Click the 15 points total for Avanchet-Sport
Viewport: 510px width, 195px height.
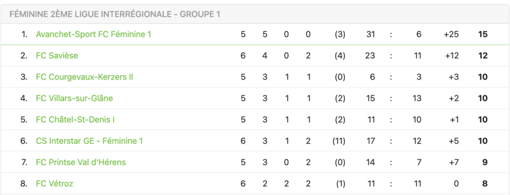click(483, 34)
